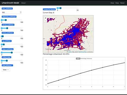Click the rg_coefficient slider handle

(x=4, y=44)
